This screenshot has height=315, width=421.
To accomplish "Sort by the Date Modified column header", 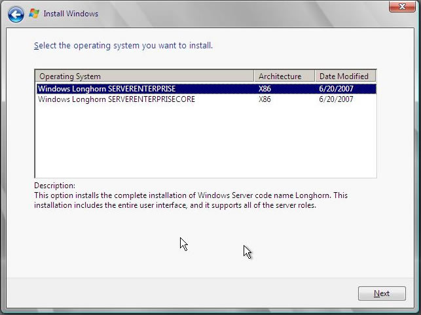I will [344, 76].
